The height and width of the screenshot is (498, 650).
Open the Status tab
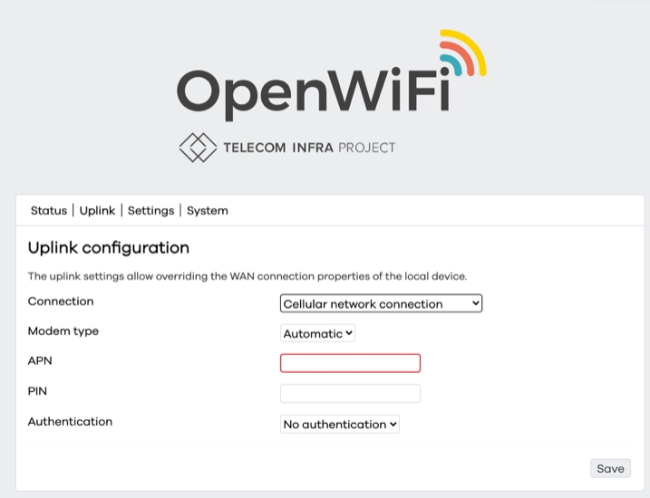pyautogui.click(x=49, y=210)
